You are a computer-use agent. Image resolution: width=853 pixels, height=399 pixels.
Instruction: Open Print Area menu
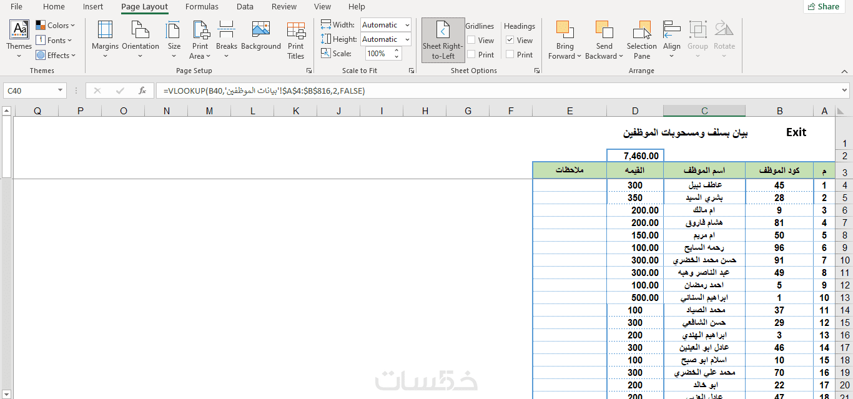200,40
